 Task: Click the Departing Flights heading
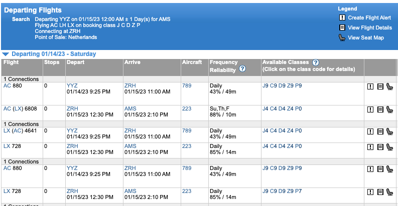click(x=33, y=10)
